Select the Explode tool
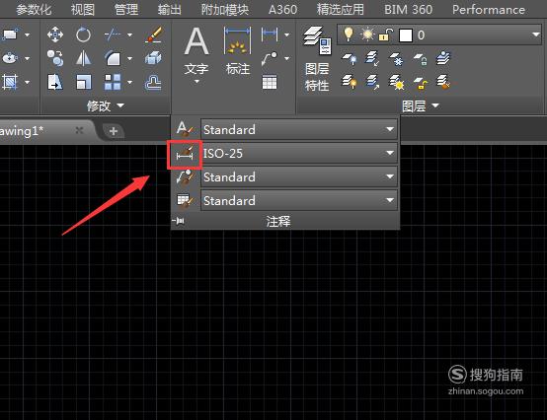 153,58
